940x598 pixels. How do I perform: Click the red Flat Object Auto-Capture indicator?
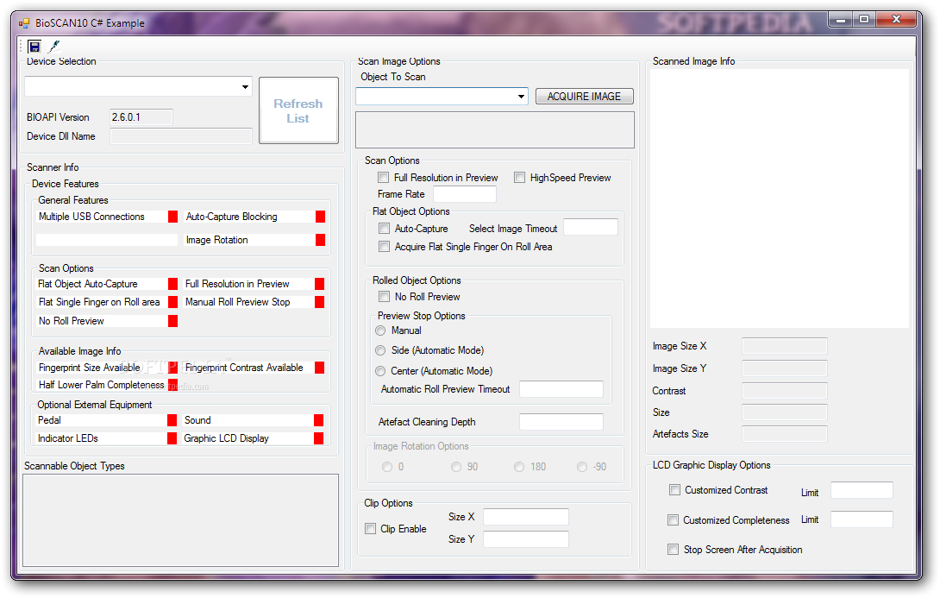172,284
